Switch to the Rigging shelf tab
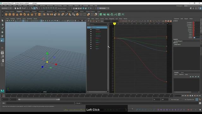Screen dimensions: 202x114 tap(34, 11)
